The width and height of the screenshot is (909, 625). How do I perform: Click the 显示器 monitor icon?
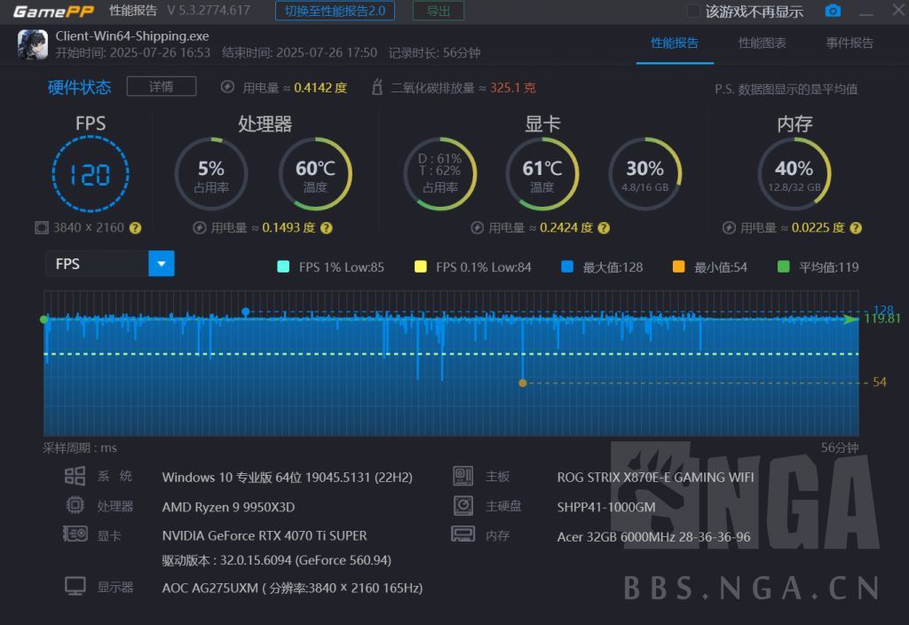pos(75,586)
